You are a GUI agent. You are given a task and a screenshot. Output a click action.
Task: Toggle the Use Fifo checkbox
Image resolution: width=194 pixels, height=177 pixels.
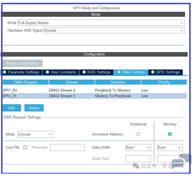(25, 147)
